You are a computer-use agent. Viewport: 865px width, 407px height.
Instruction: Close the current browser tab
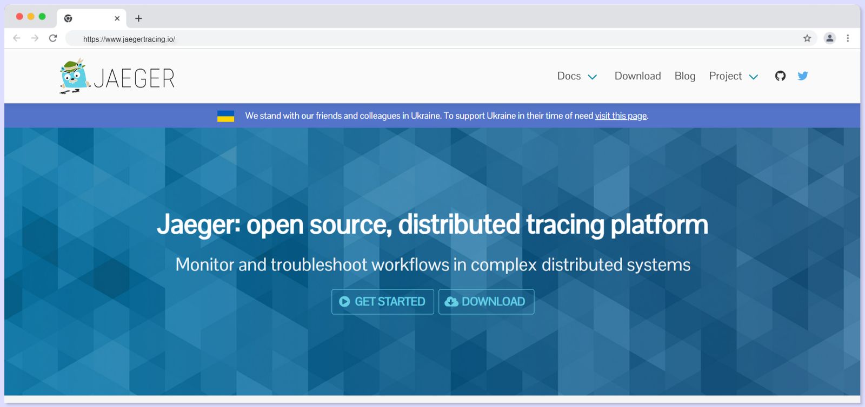[117, 18]
